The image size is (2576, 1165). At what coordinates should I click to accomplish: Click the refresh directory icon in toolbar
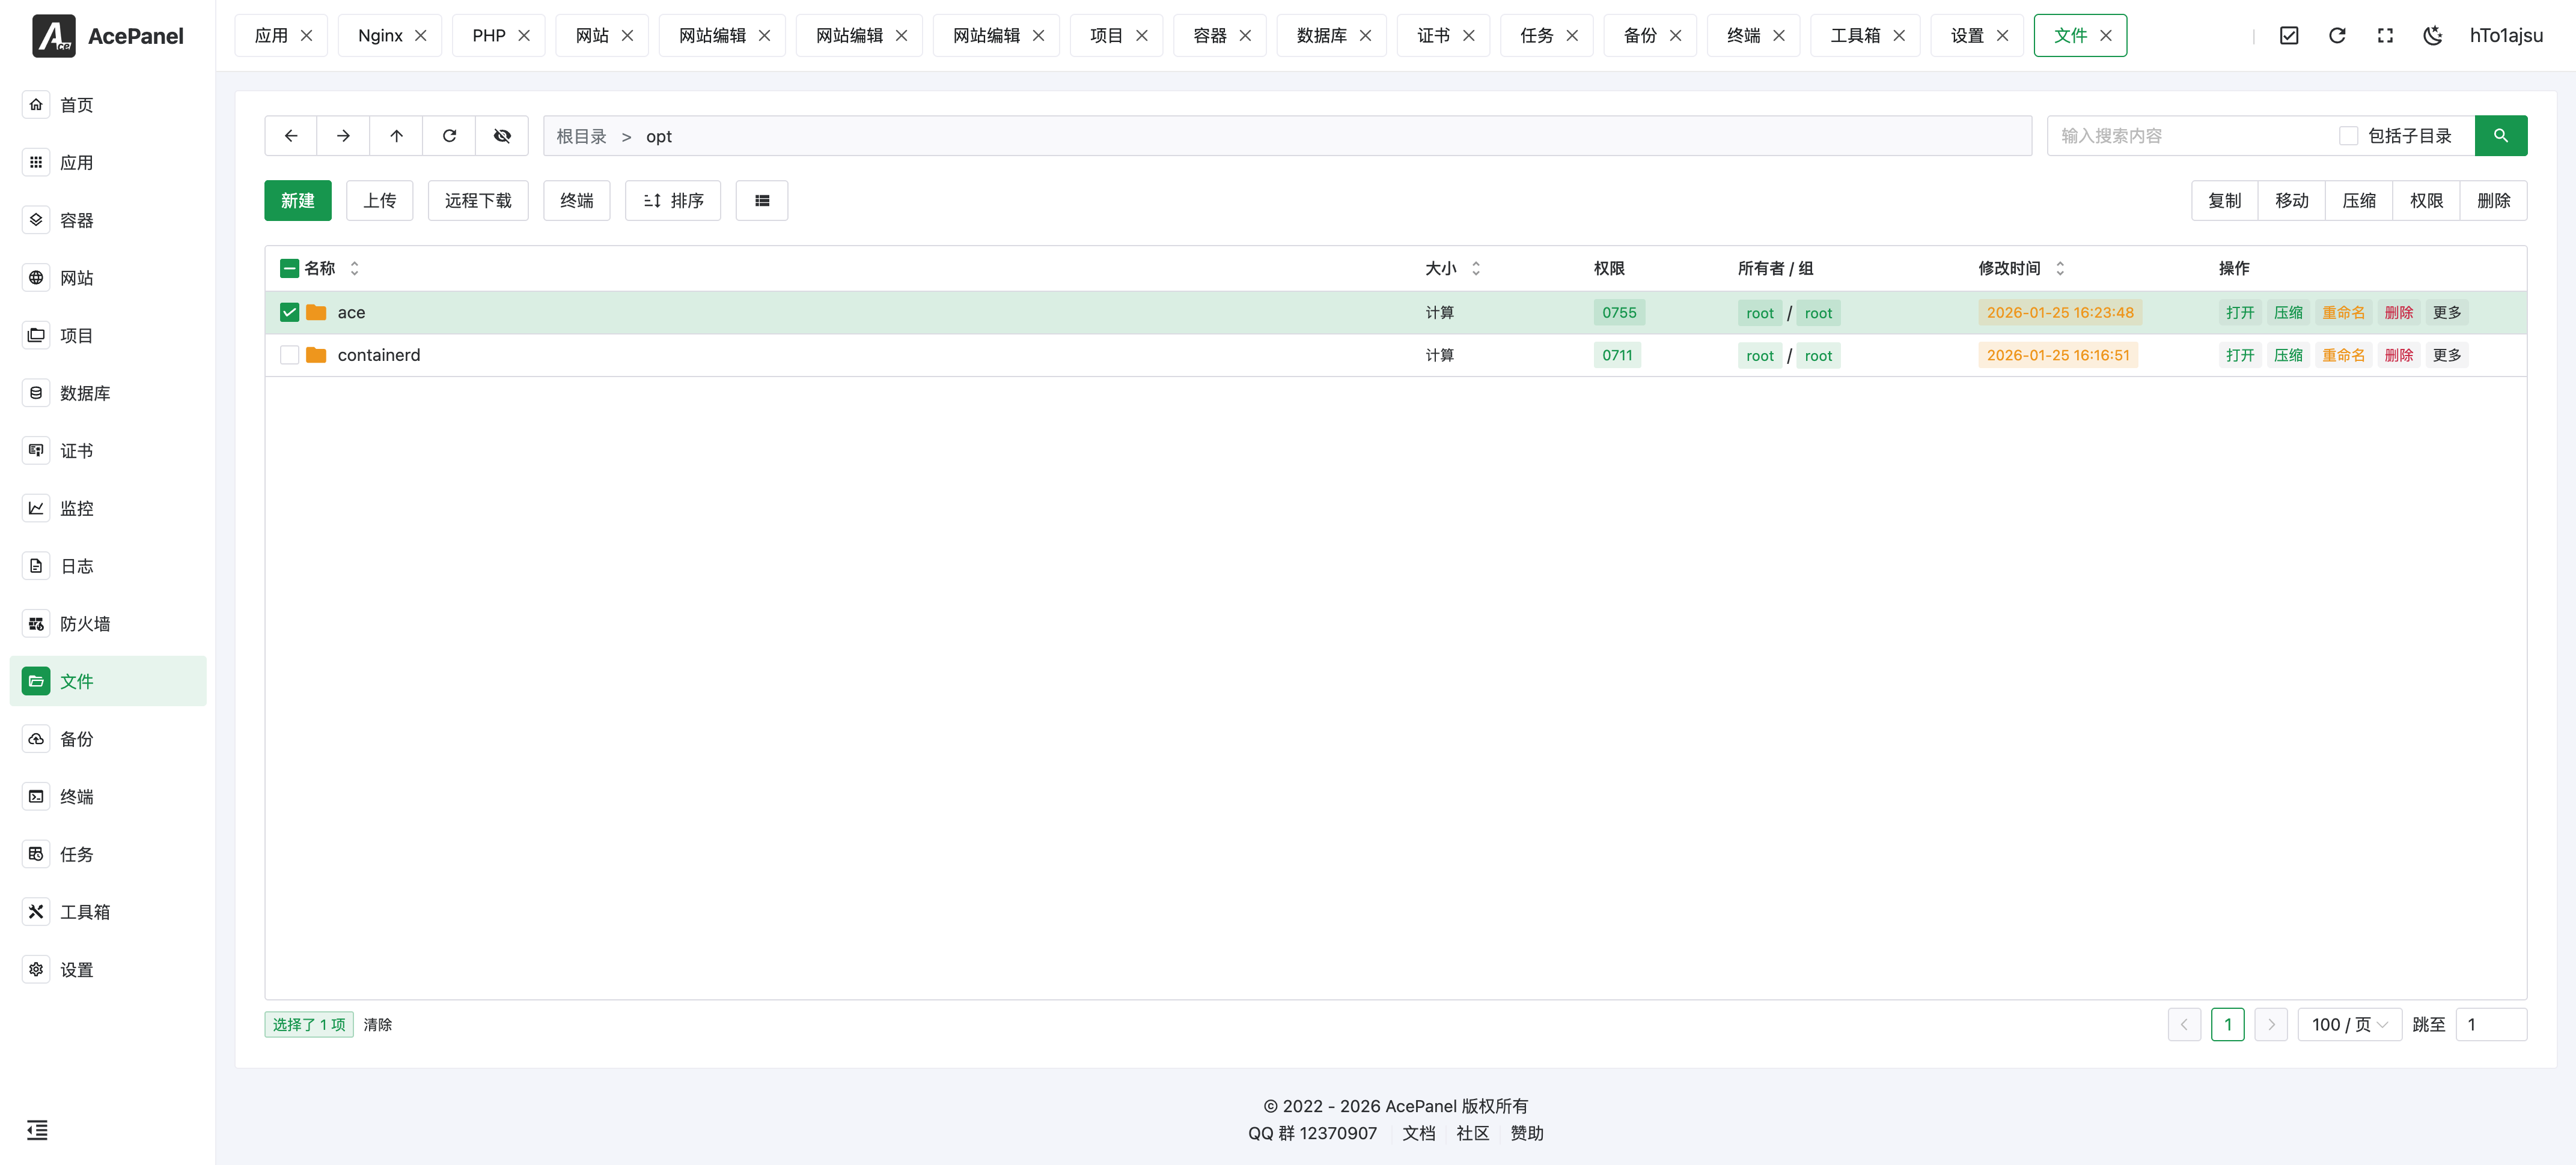pyautogui.click(x=449, y=136)
